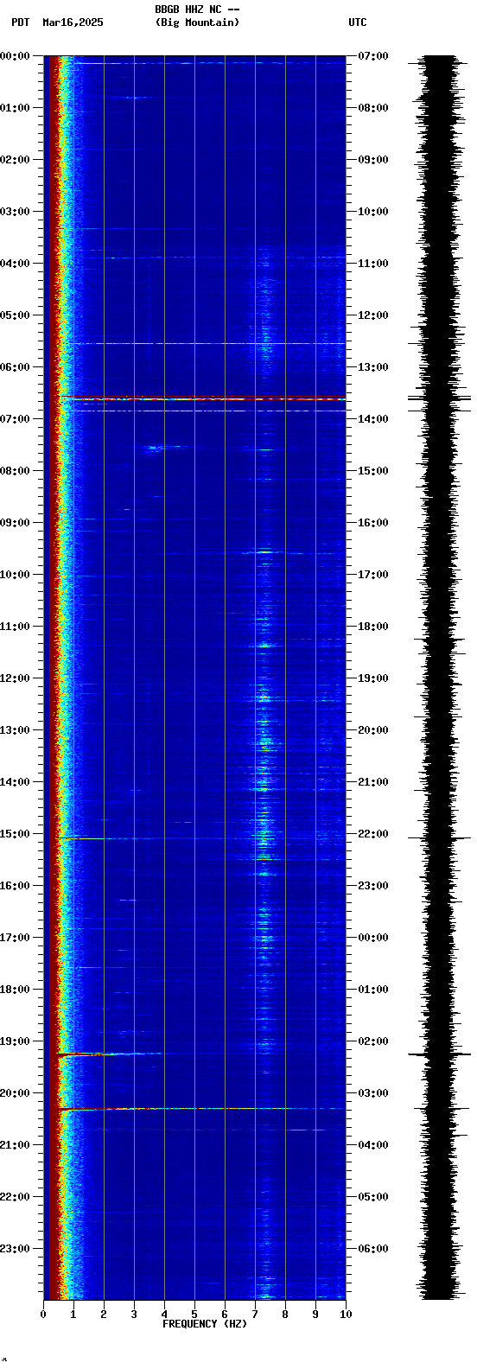Click the 'FREQUENCY (HZ)' axis label
477x1369 pixels.
(x=205, y=1323)
